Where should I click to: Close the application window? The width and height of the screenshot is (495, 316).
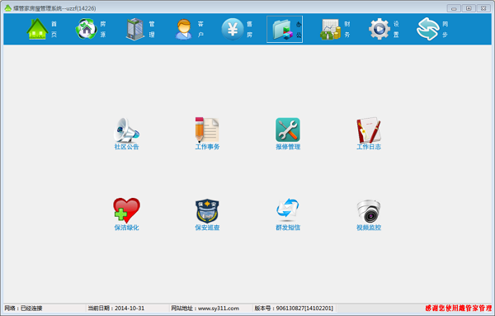pos(483,8)
